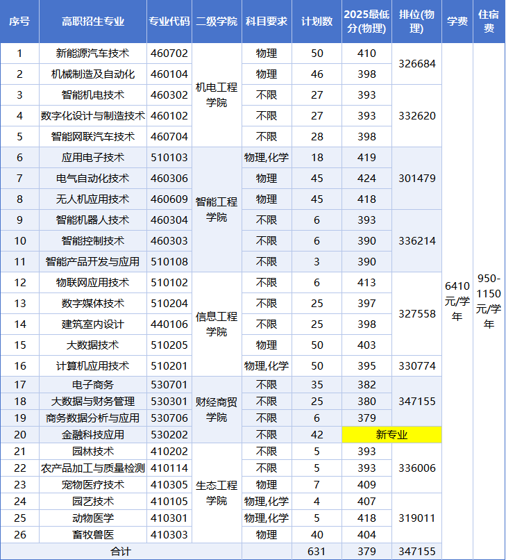Screen dimensions: 506x560
Task: Select the 动物医学 cell
Action: click(93, 518)
